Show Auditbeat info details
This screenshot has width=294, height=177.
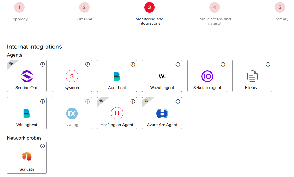coord(133,64)
